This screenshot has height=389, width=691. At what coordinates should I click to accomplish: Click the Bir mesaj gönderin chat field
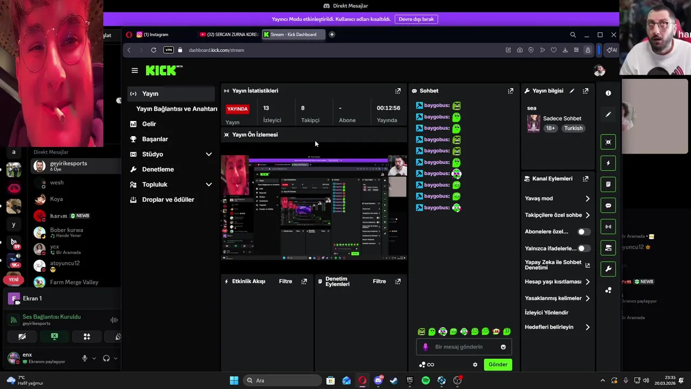point(463,347)
